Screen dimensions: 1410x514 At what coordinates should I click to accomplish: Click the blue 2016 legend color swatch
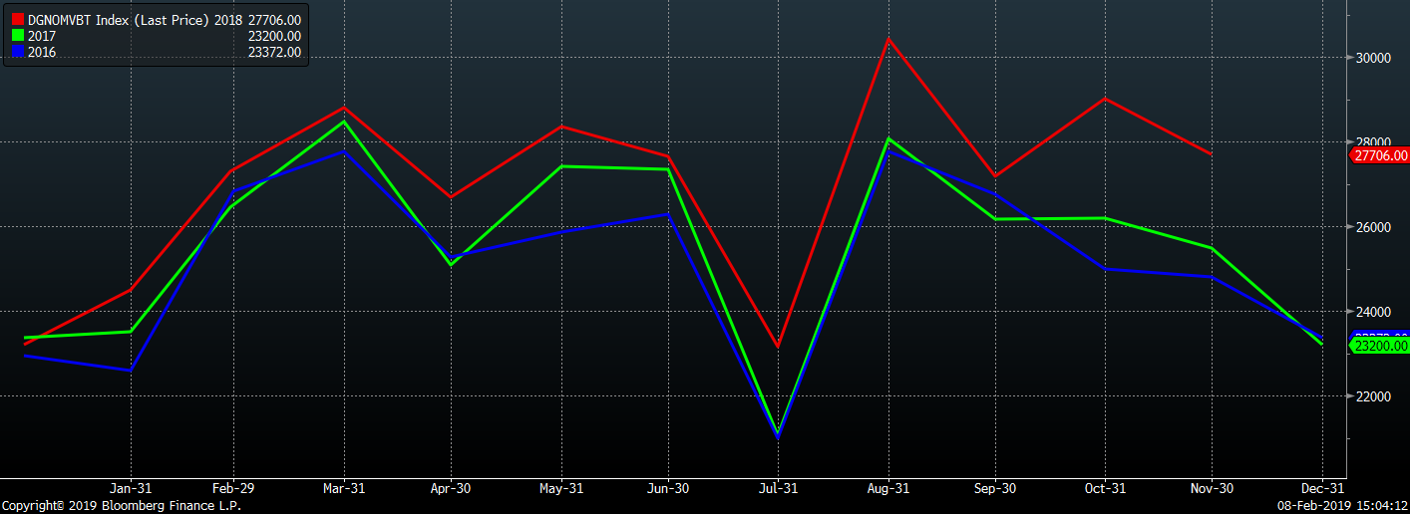(18, 52)
